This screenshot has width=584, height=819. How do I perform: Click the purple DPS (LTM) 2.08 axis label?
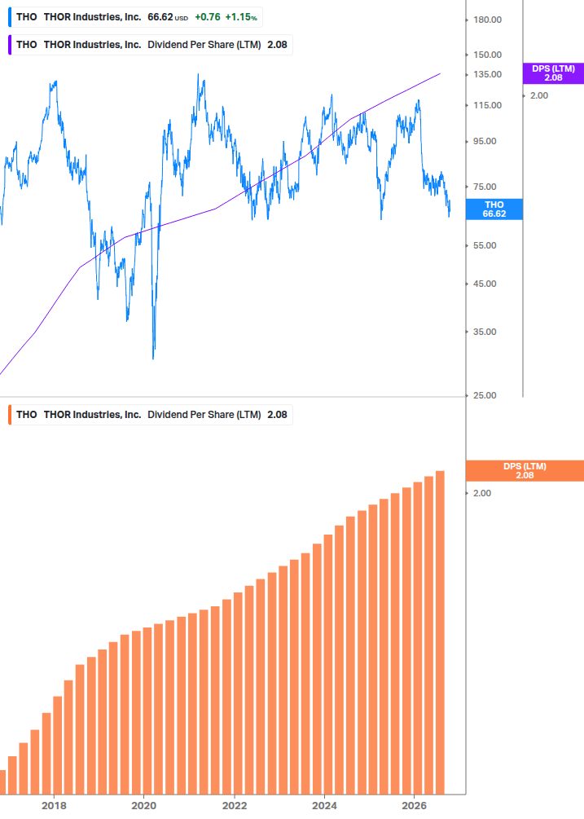(553, 73)
